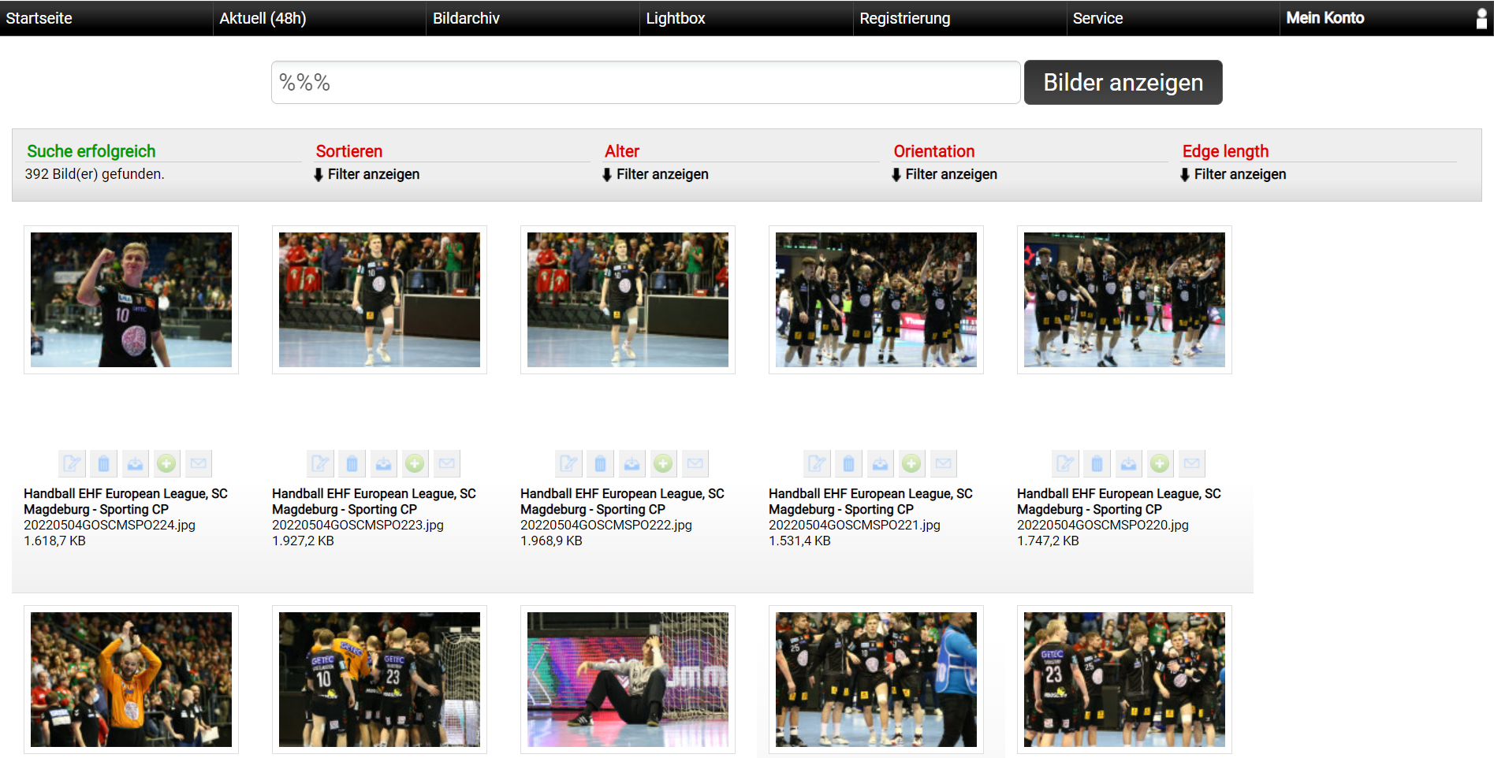
Task: Click the user account icon in top bar
Action: click(x=1481, y=18)
